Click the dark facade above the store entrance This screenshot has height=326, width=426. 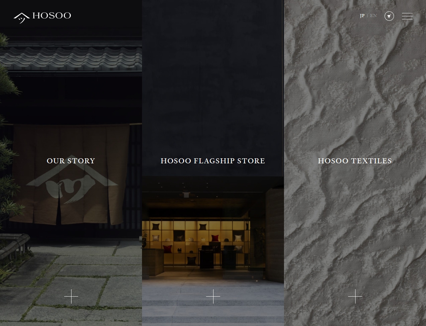213,87
